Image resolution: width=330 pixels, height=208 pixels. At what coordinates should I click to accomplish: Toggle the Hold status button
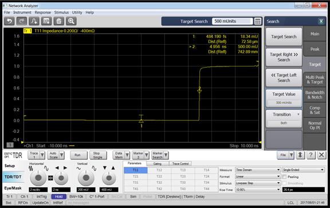(58, 197)
